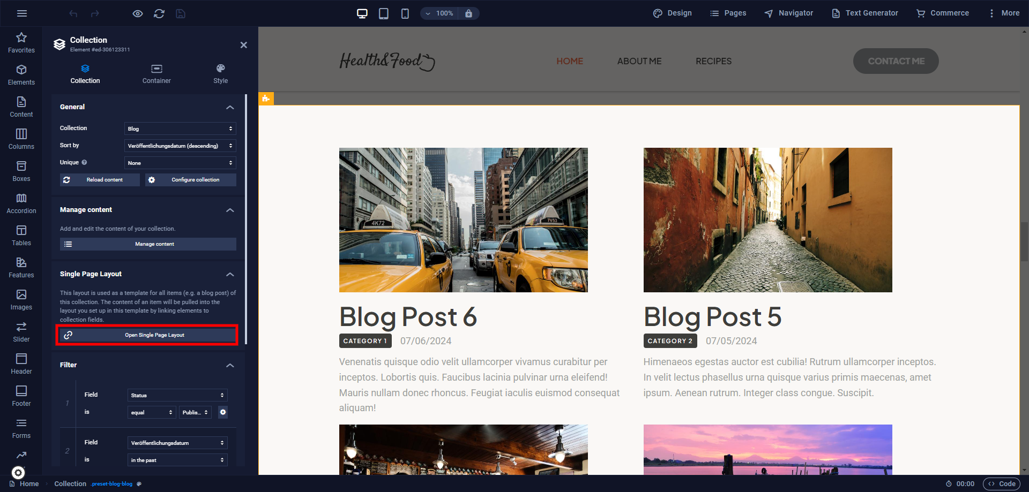Open Footer in the sidebar
Screen dimensions: 1029x492
tap(21, 396)
